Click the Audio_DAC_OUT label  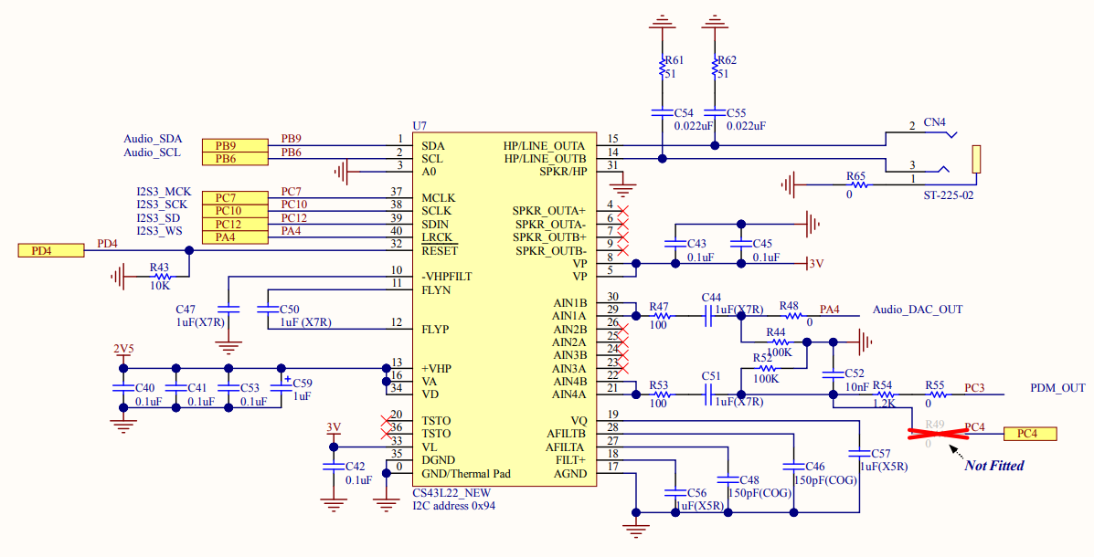pyautogui.click(x=918, y=310)
